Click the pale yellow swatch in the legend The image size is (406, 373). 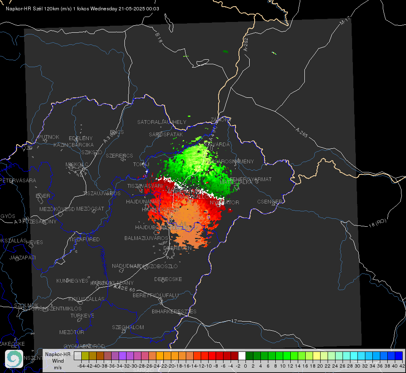coord(316,356)
